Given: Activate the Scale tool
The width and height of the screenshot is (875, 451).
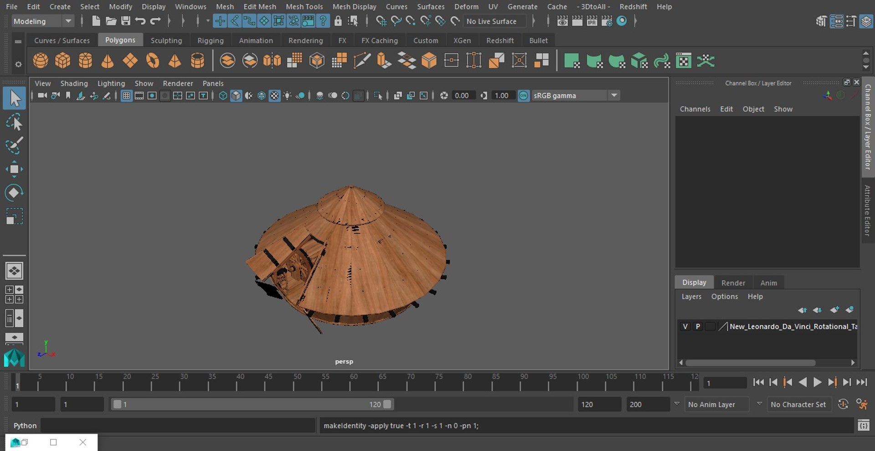Looking at the screenshot, I should [14, 216].
